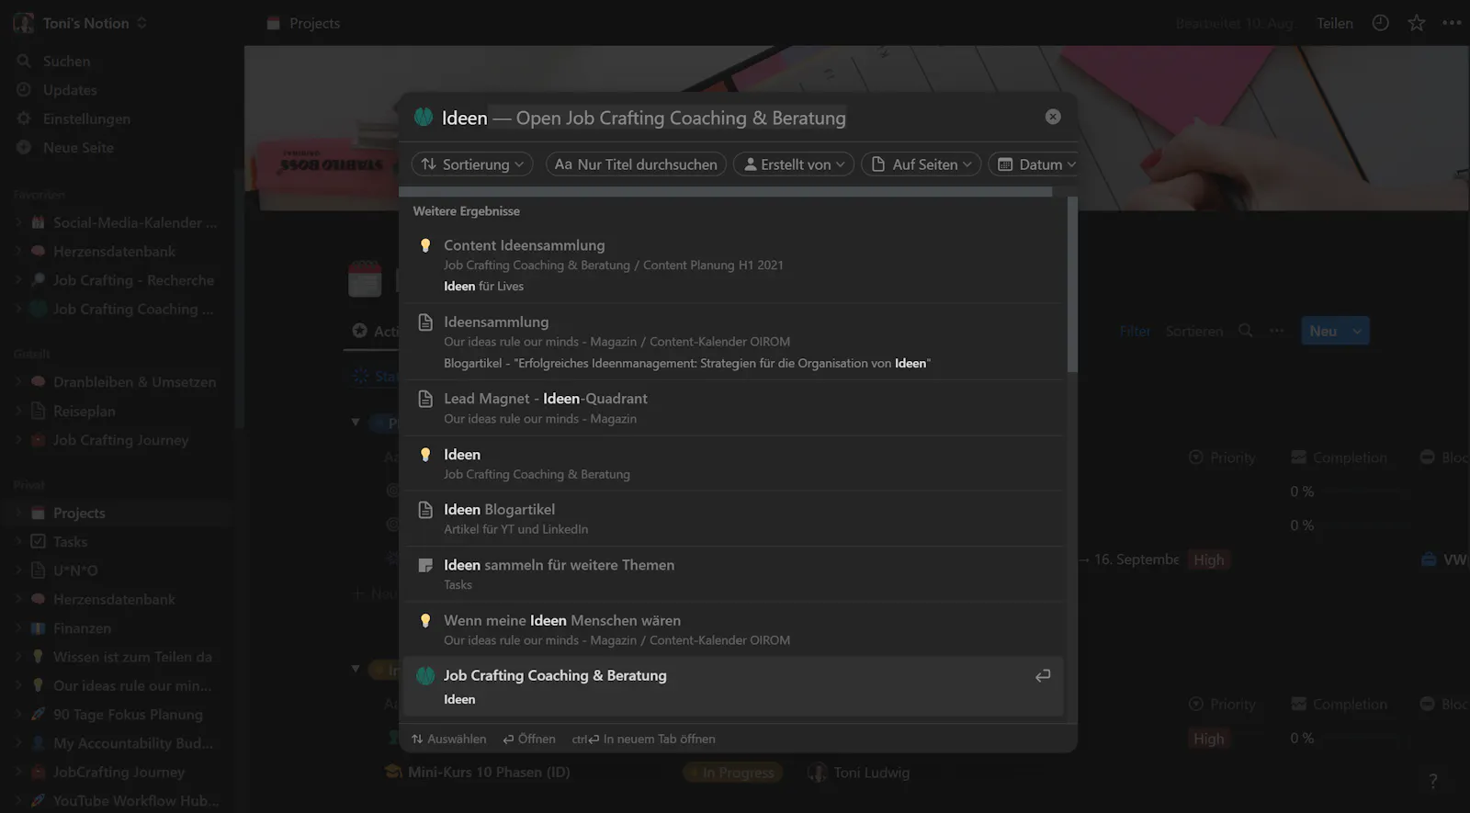Image resolution: width=1470 pixels, height=813 pixels.
Task: Toggle Nur Titel durchsuchen filter
Action: click(636, 164)
